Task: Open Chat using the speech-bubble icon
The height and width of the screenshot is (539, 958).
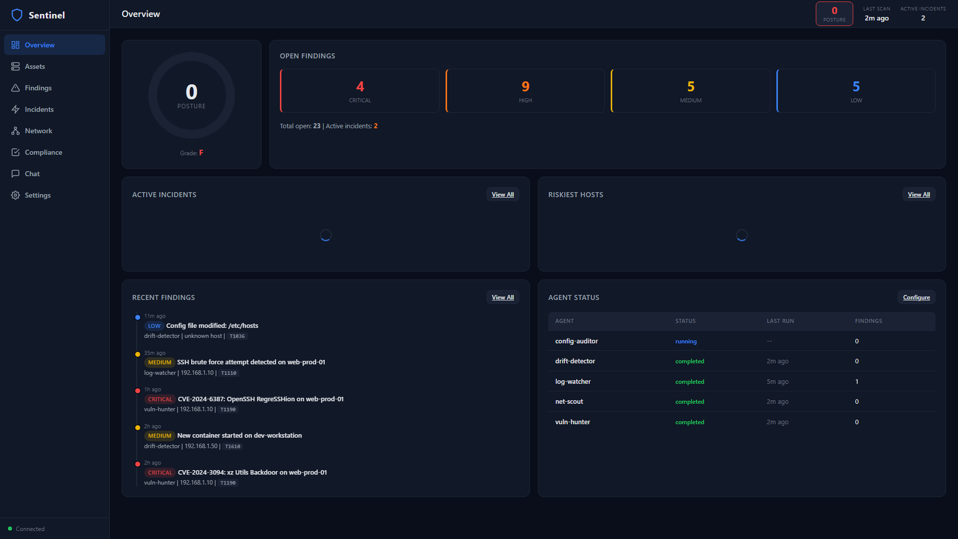Action: tap(15, 173)
